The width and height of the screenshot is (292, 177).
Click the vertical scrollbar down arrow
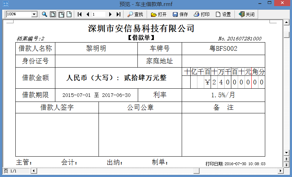pyautogui.click(x=286, y=153)
